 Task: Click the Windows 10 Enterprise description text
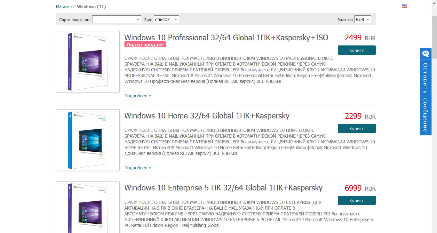point(249,214)
